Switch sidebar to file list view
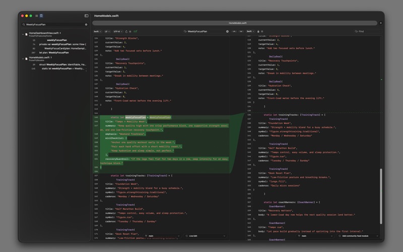The height and width of the screenshot is (252, 403). coord(36,16)
